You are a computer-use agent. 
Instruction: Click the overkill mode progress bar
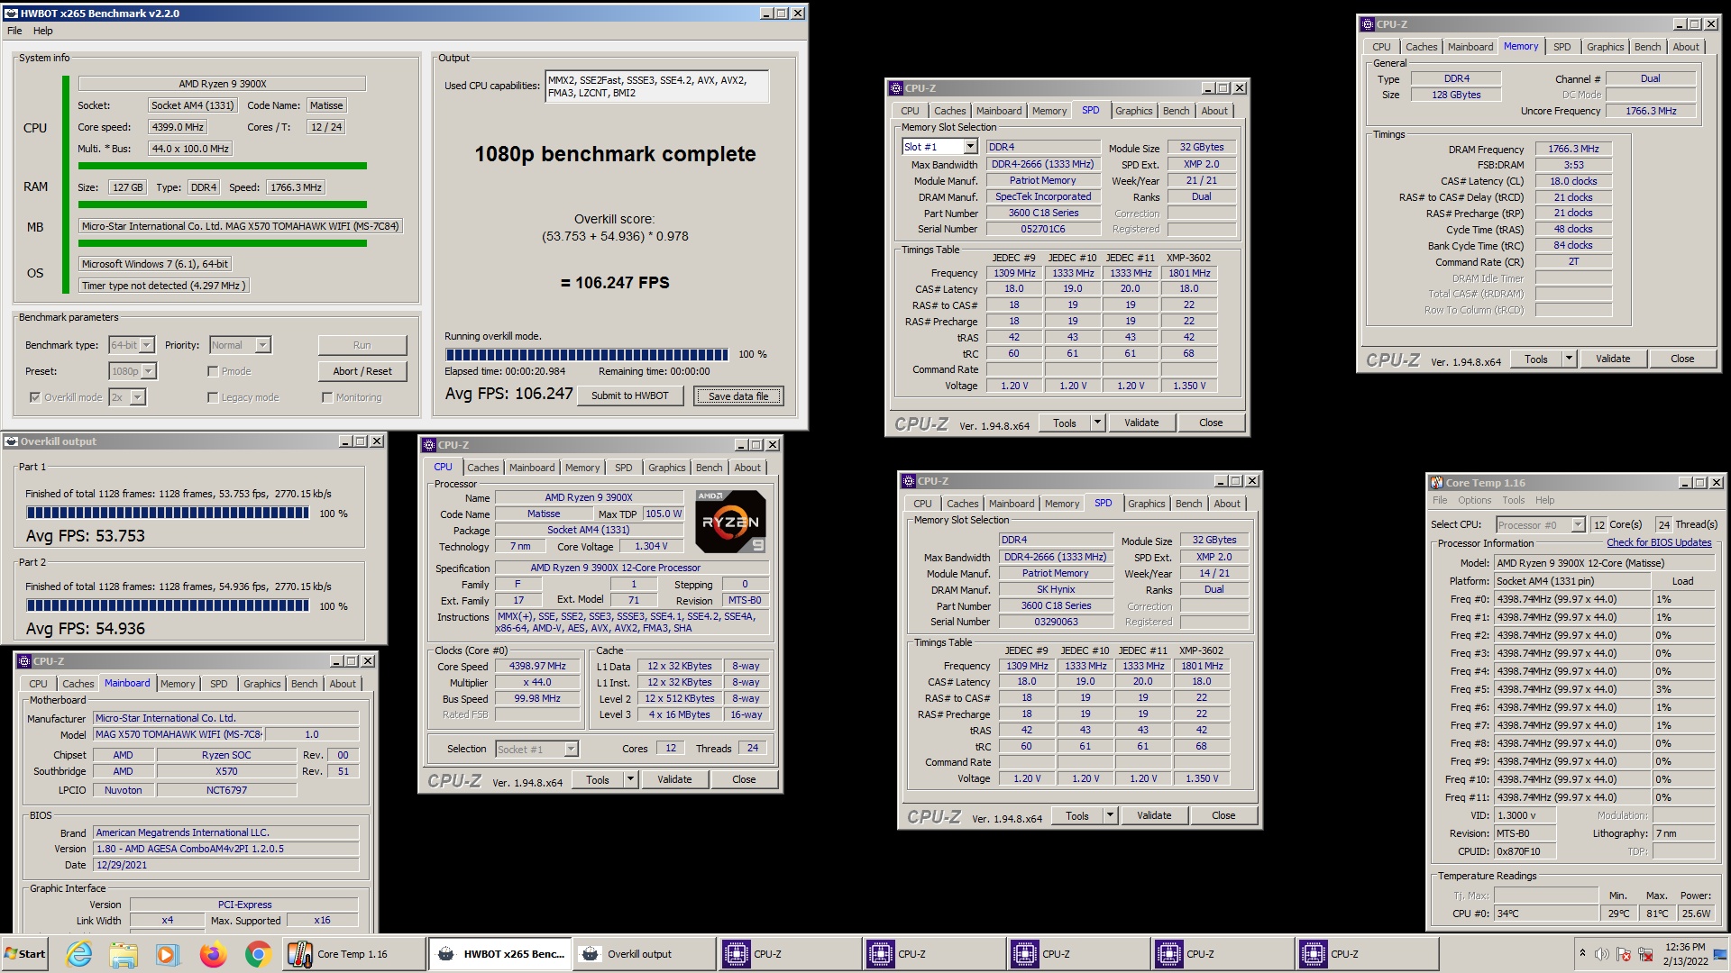587,354
